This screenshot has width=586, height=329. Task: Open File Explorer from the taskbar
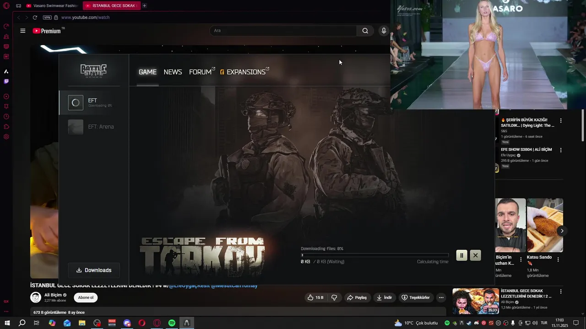82,323
